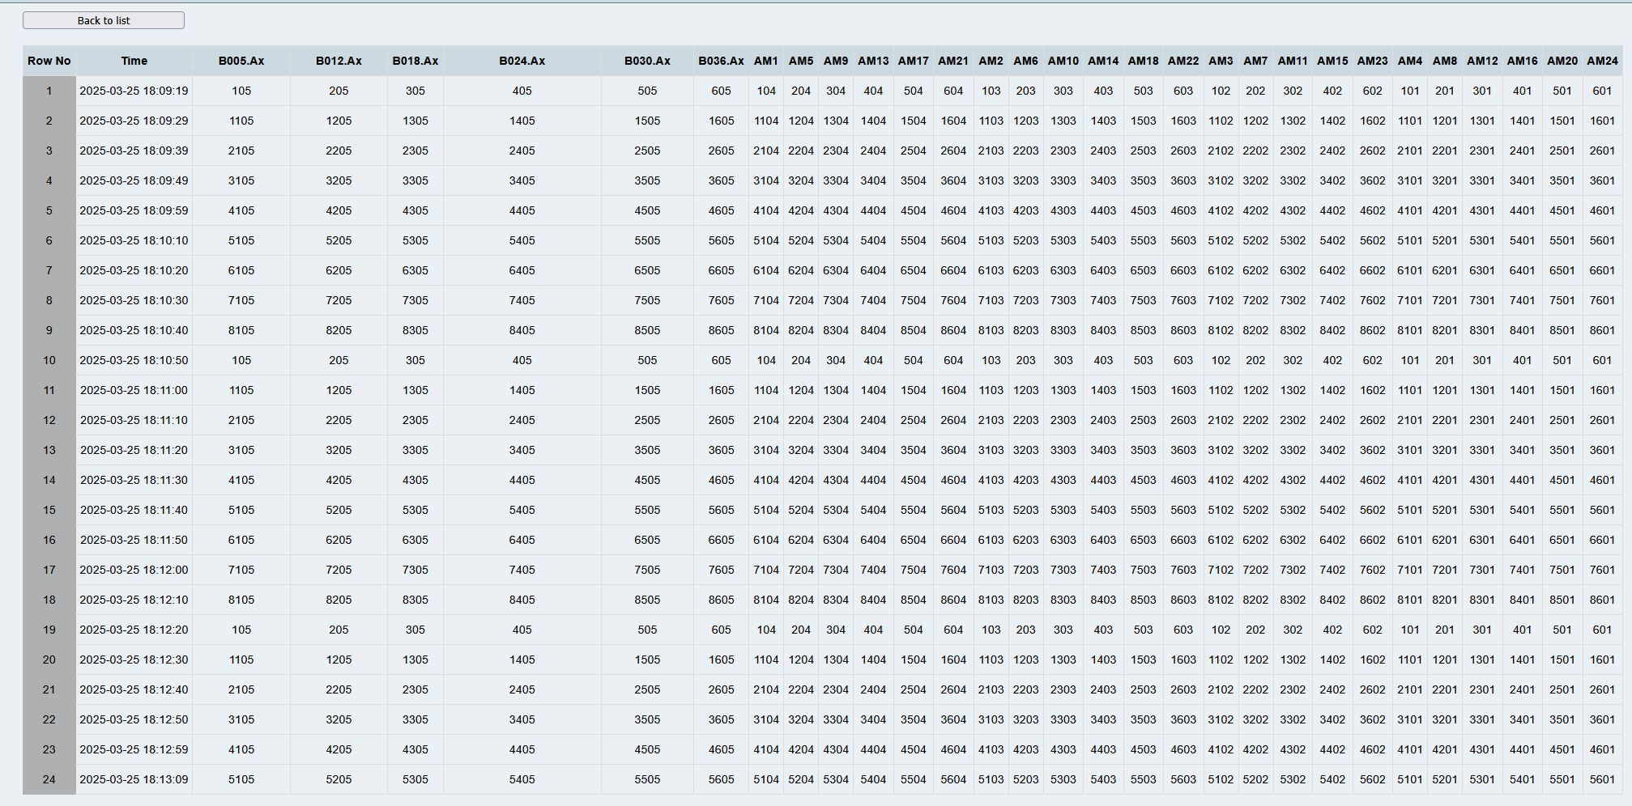Select the 2025-03-25 18:13:09 timestamp cell

tap(134, 779)
